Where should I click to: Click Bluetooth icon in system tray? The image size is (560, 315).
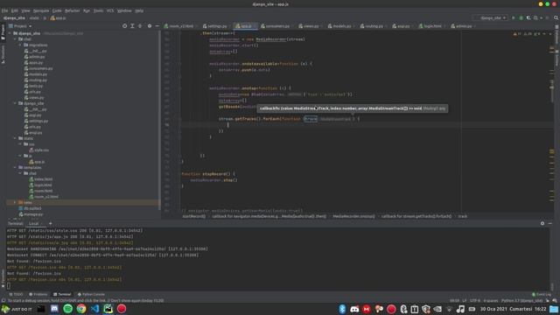342,309
